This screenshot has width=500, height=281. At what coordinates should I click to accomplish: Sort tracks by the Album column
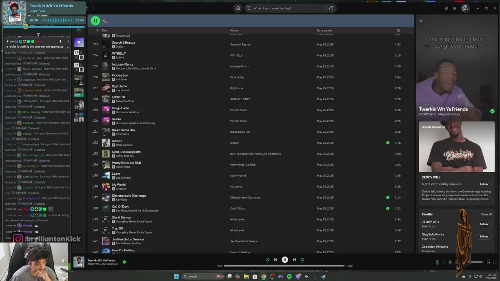tap(234, 30)
